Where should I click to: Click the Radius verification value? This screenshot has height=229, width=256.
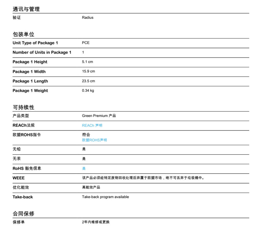click(x=87, y=18)
